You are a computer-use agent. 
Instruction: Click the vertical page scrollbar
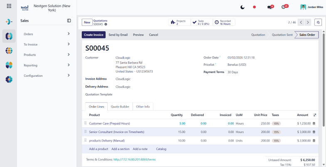pos(324,79)
